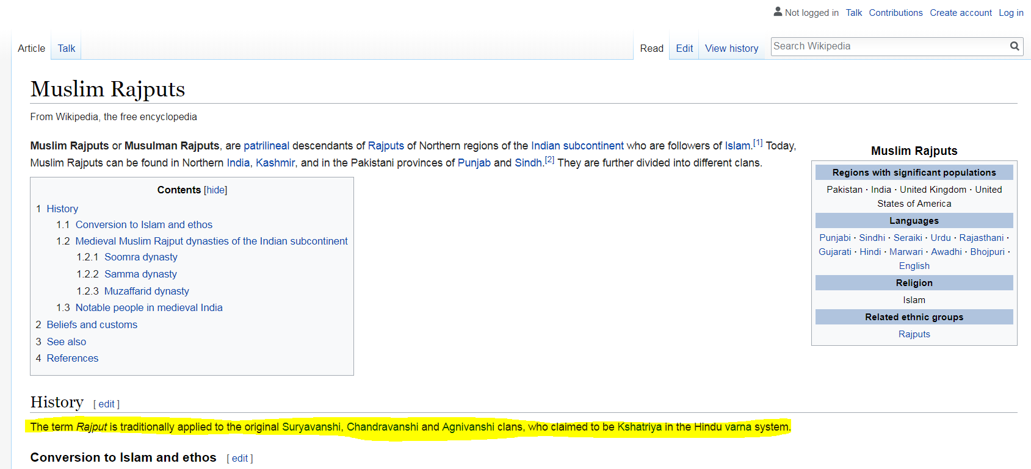Screen dimensions: 1031x469
Task: Jump to See also section
Action: pyautogui.click(x=66, y=342)
